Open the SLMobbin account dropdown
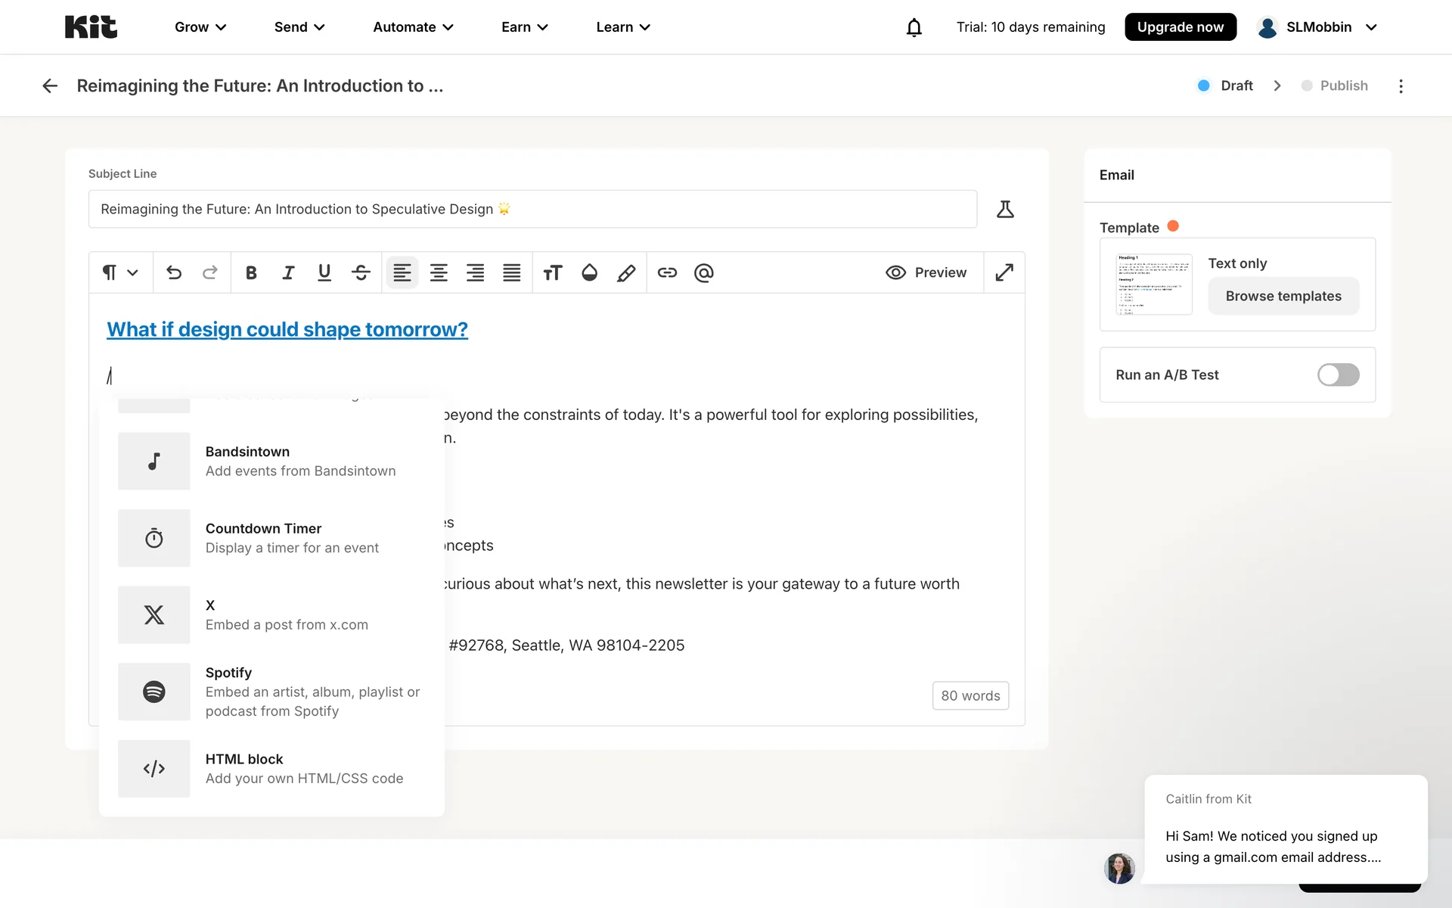Screen dimensions: 1452x908 (x=1317, y=27)
